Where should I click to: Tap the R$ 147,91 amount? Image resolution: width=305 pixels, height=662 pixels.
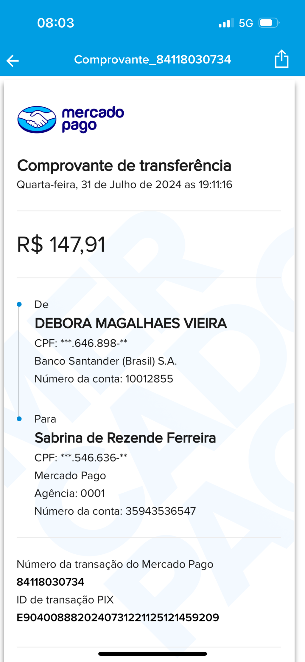click(61, 245)
